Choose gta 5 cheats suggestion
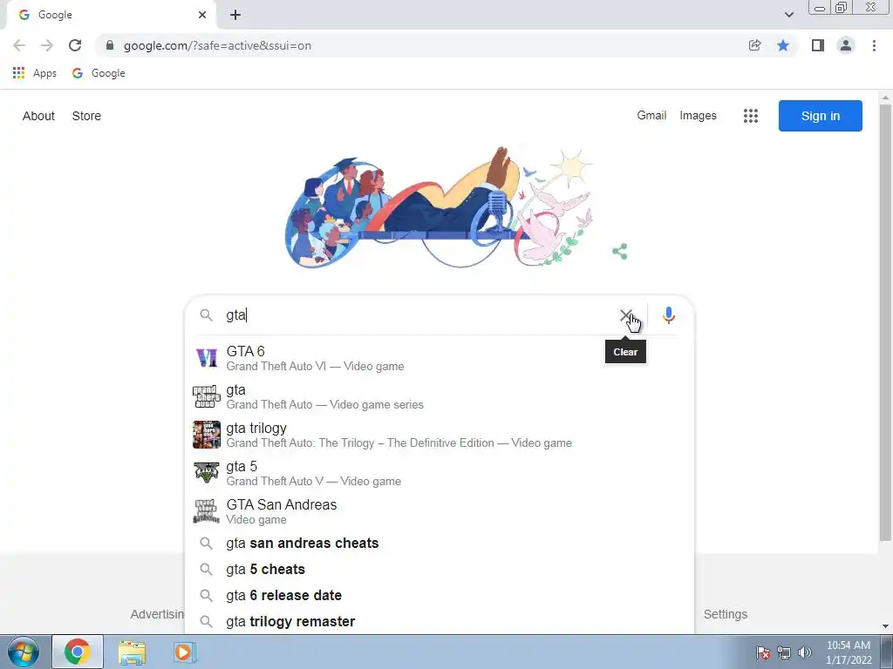Image resolution: width=893 pixels, height=669 pixels. pyautogui.click(x=440, y=570)
